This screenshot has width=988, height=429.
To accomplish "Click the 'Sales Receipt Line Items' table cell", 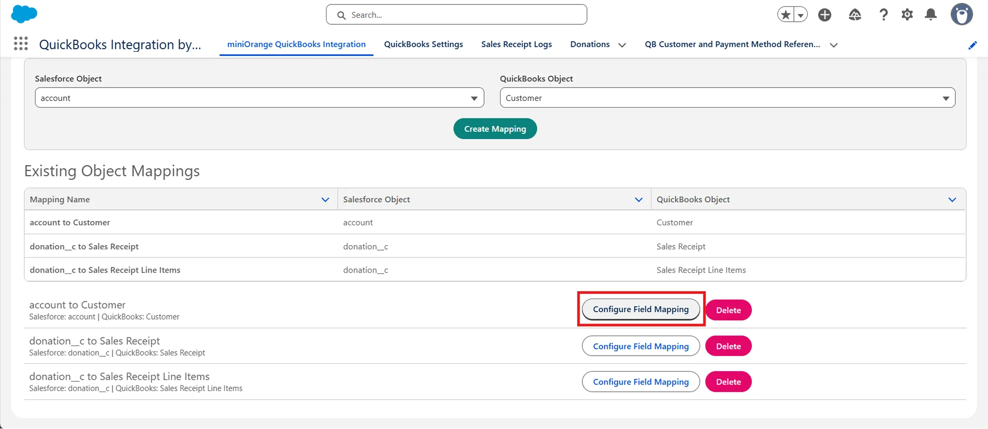I will pyautogui.click(x=701, y=270).
